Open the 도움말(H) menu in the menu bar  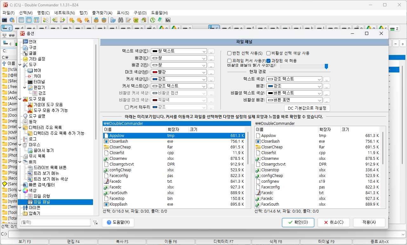159,13
